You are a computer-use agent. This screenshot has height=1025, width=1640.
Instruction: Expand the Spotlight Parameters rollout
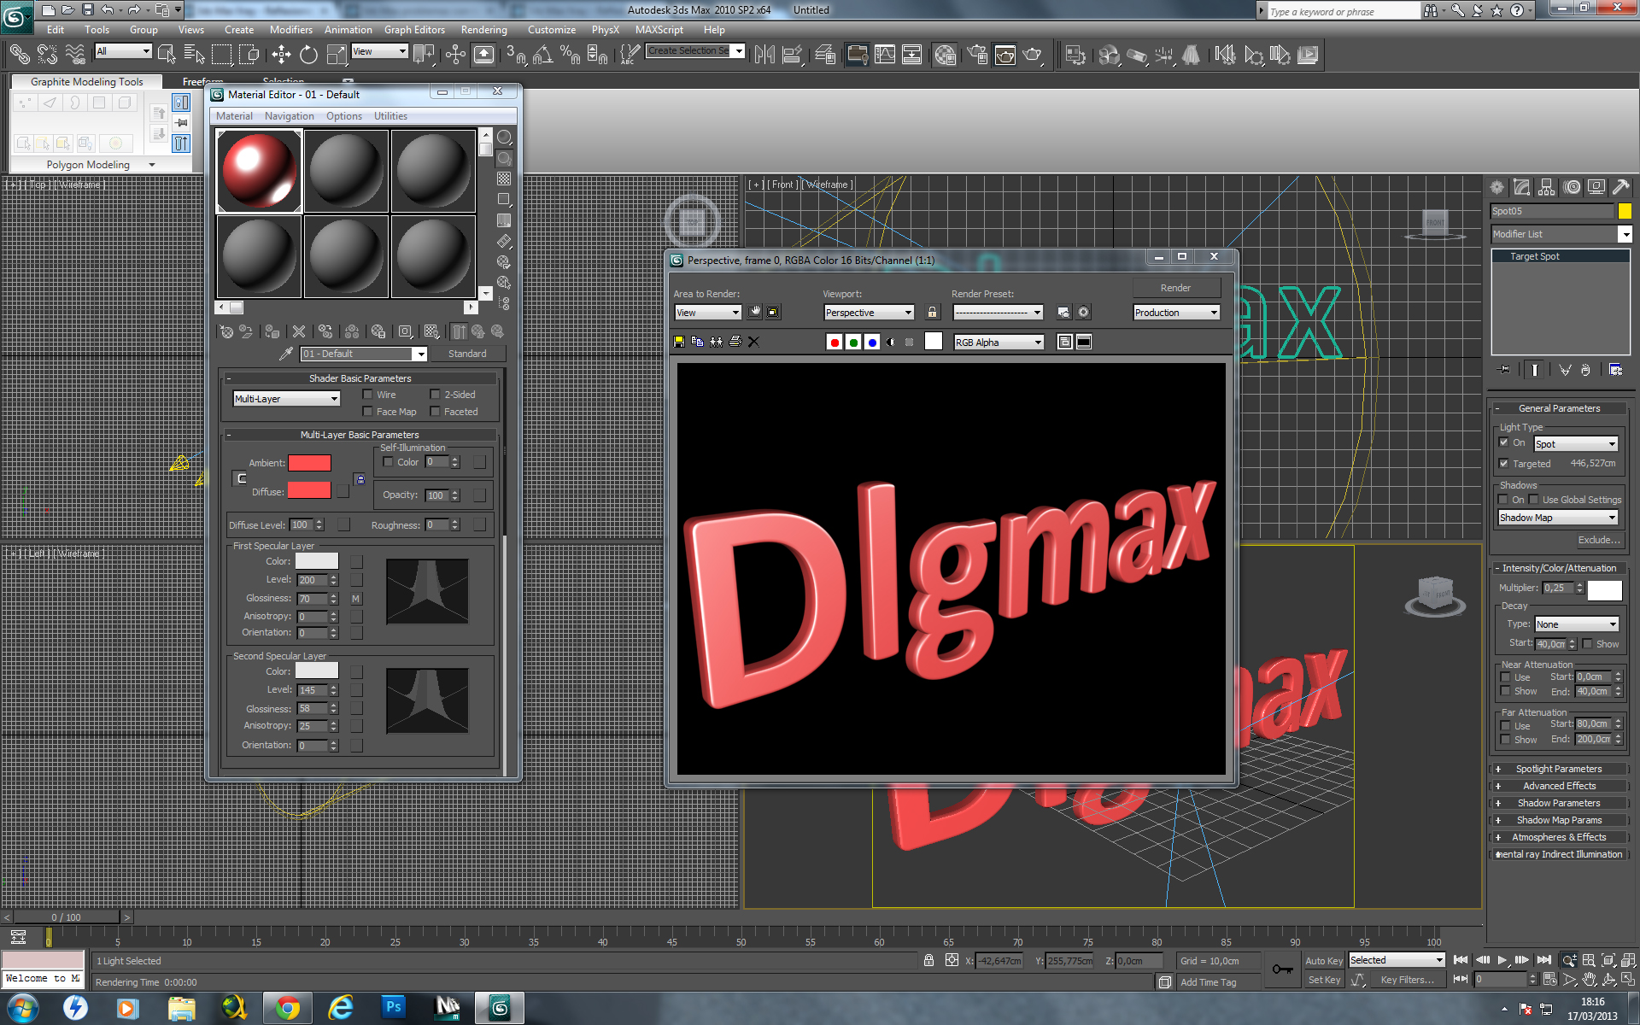click(x=1558, y=769)
